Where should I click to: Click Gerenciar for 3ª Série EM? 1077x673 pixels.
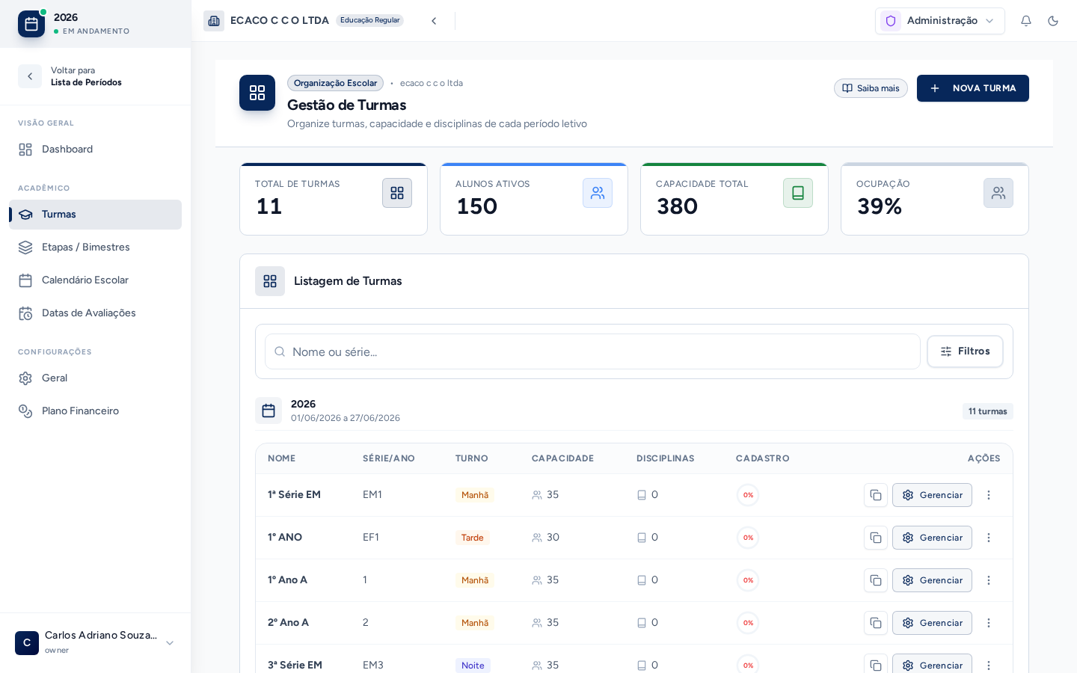pos(932,664)
